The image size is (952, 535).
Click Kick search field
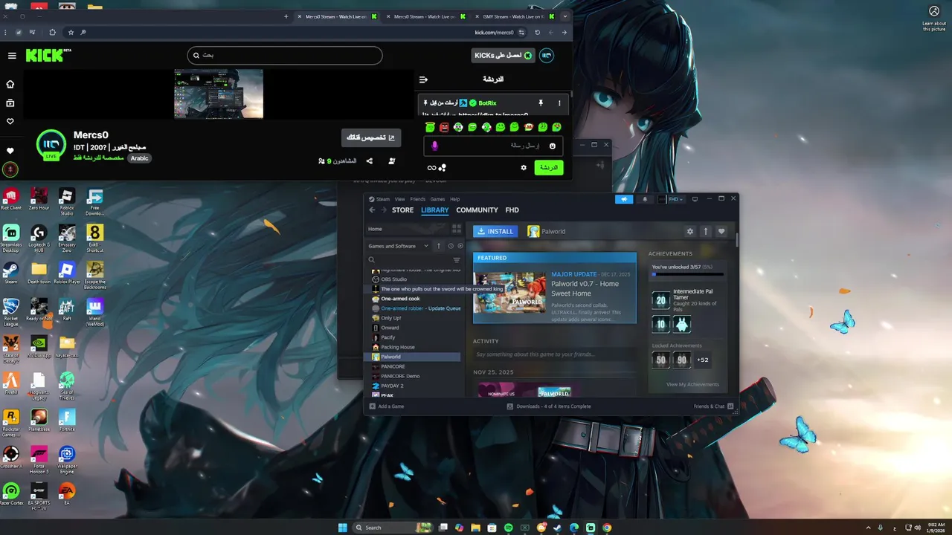tap(285, 55)
